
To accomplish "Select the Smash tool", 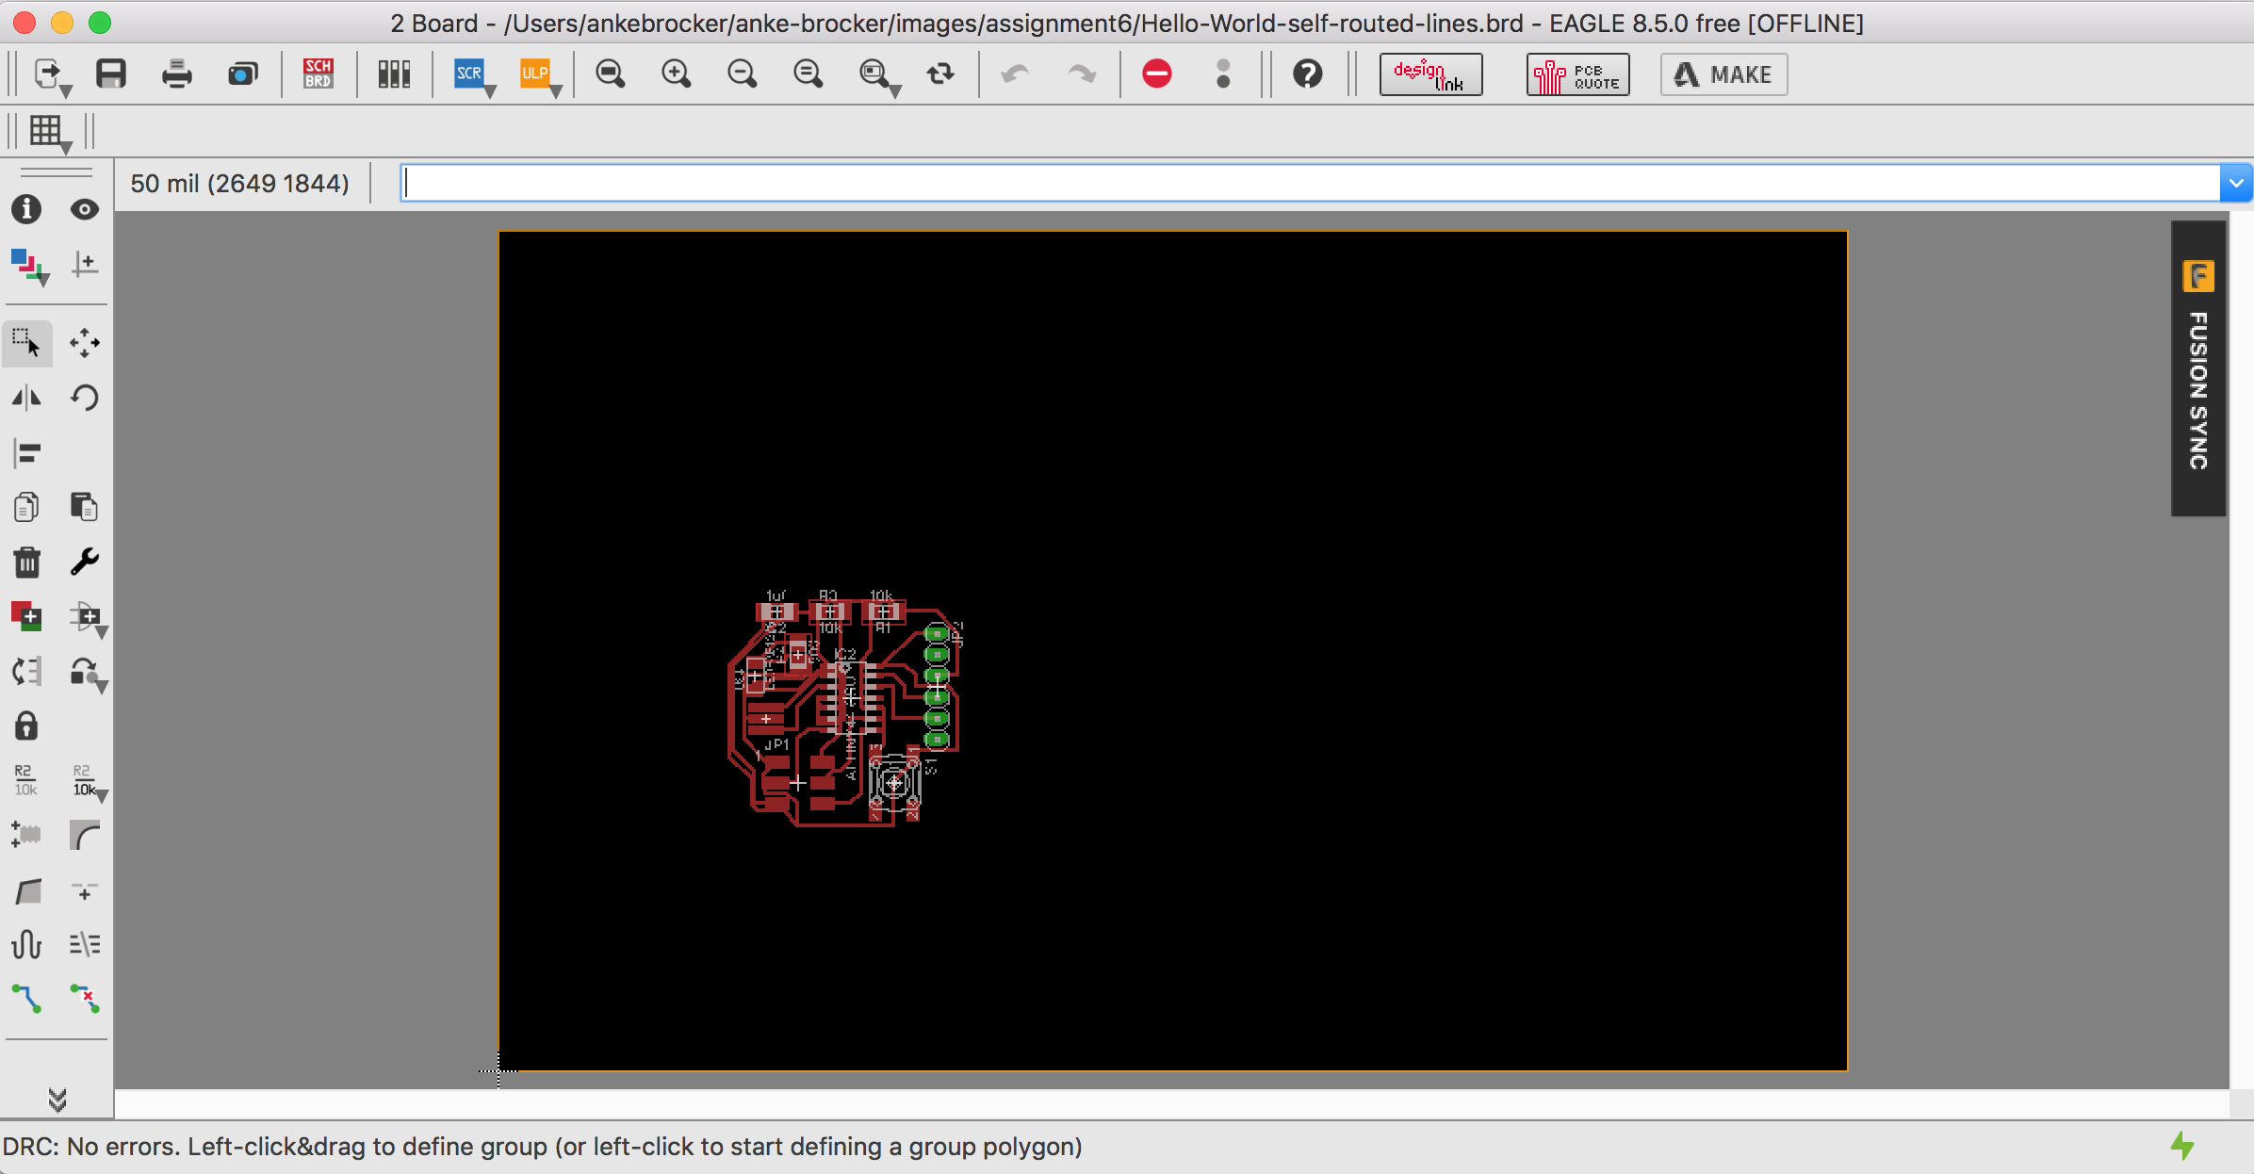I will (x=26, y=836).
